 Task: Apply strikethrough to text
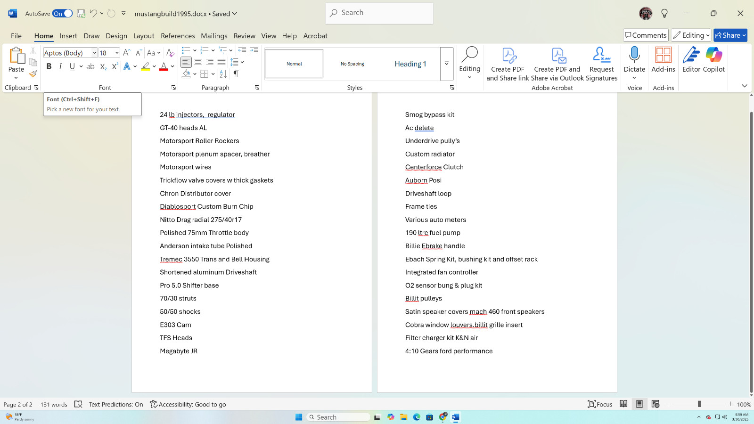(91, 66)
